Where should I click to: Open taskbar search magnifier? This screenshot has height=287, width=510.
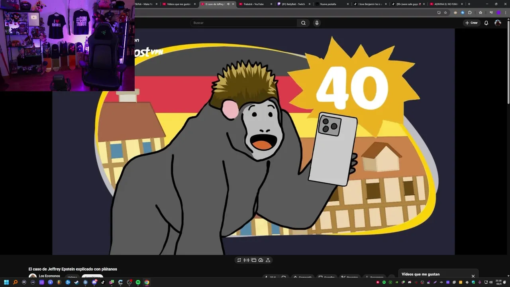[15, 282]
